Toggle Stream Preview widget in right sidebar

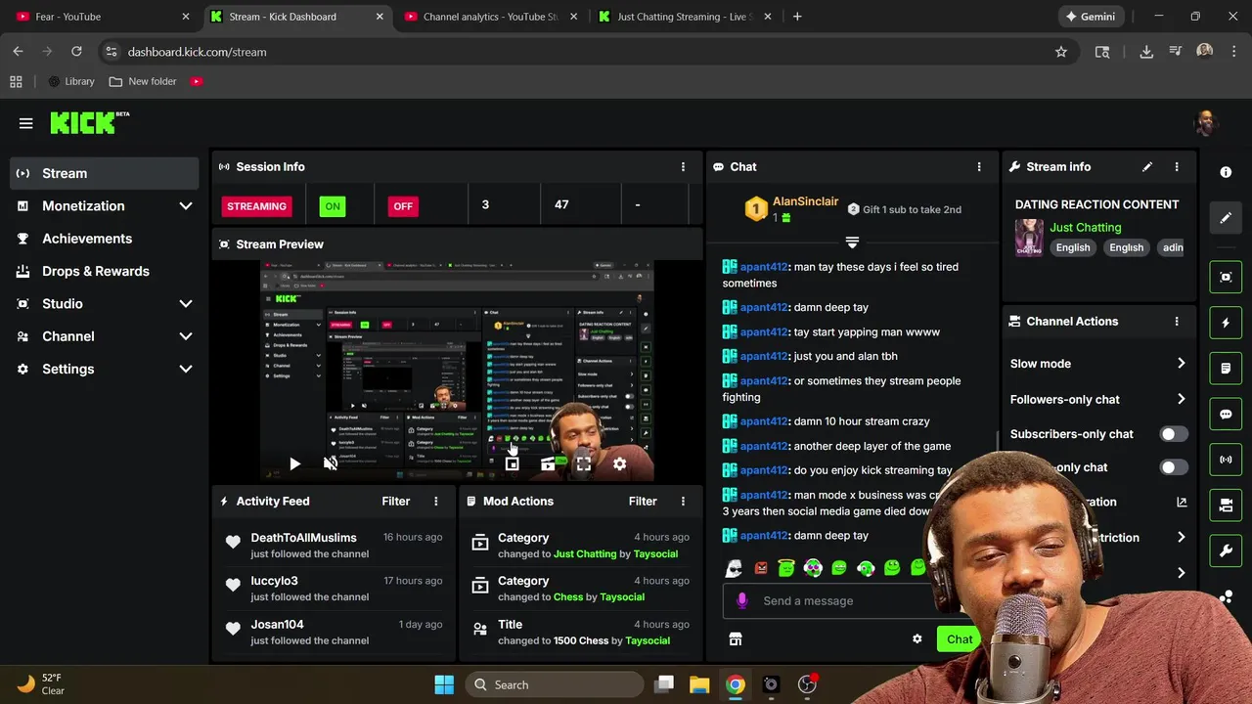click(1226, 277)
